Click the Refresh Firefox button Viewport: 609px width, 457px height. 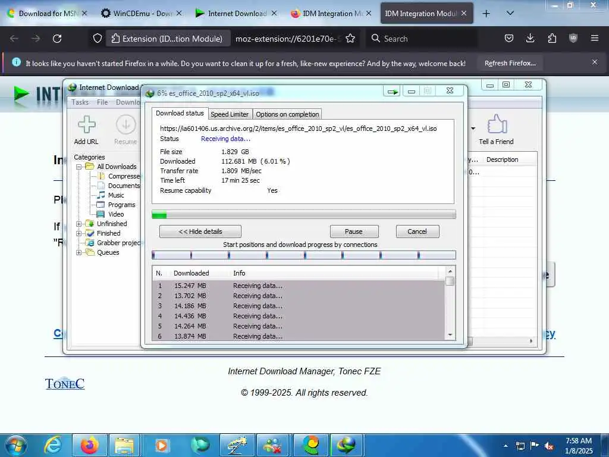point(510,63)
